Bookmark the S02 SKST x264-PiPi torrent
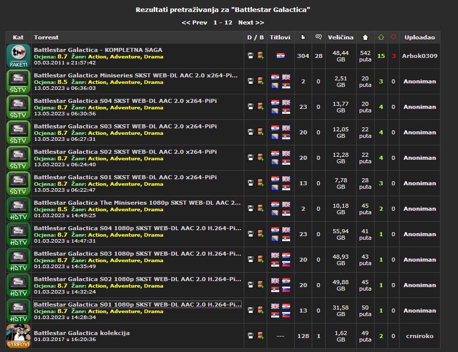Image resolution: width=458 pixels, height=352 pixels. pos(260,157)
